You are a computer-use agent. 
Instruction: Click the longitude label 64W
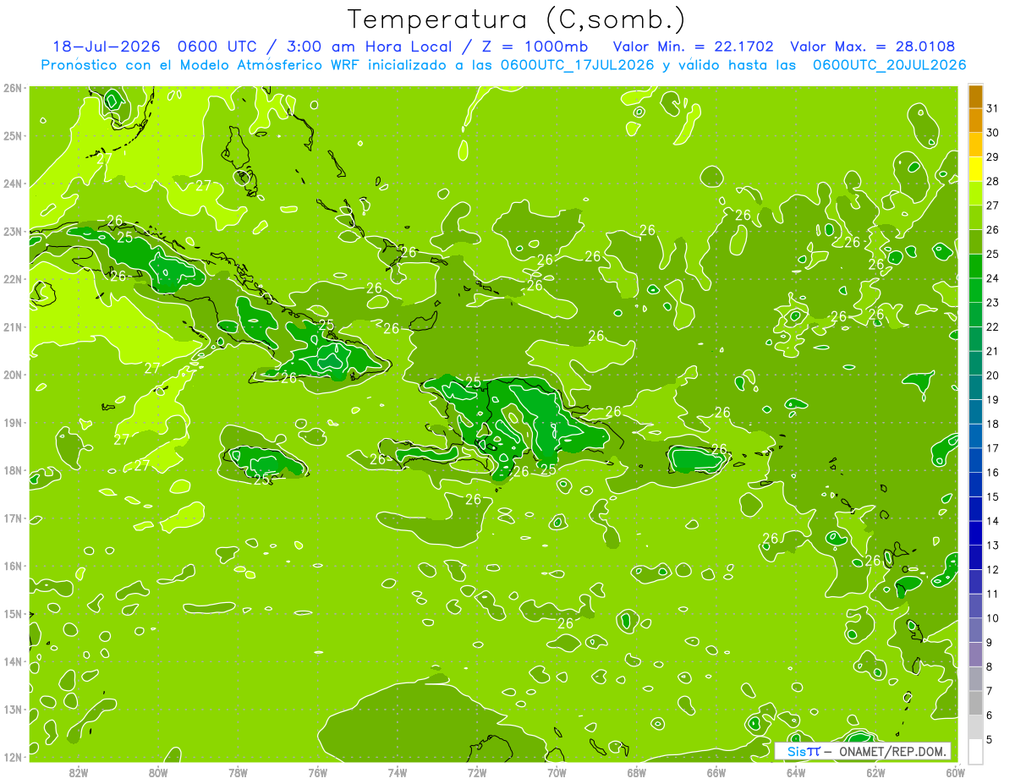796,772
